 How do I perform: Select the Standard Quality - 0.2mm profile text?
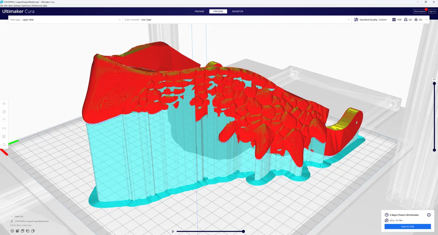click(x=373, y=20)
